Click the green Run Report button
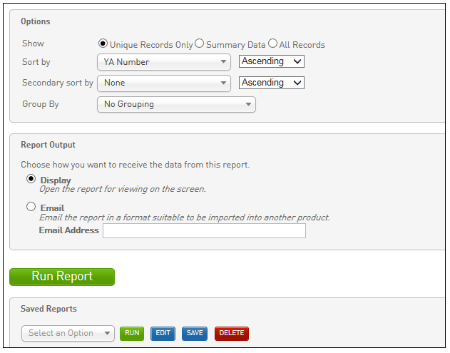450x353 pixels. click(x=62, y=277)
